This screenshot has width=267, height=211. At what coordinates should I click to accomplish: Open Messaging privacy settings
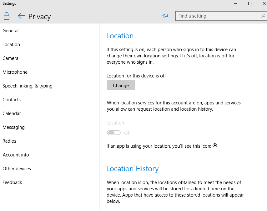13,127
